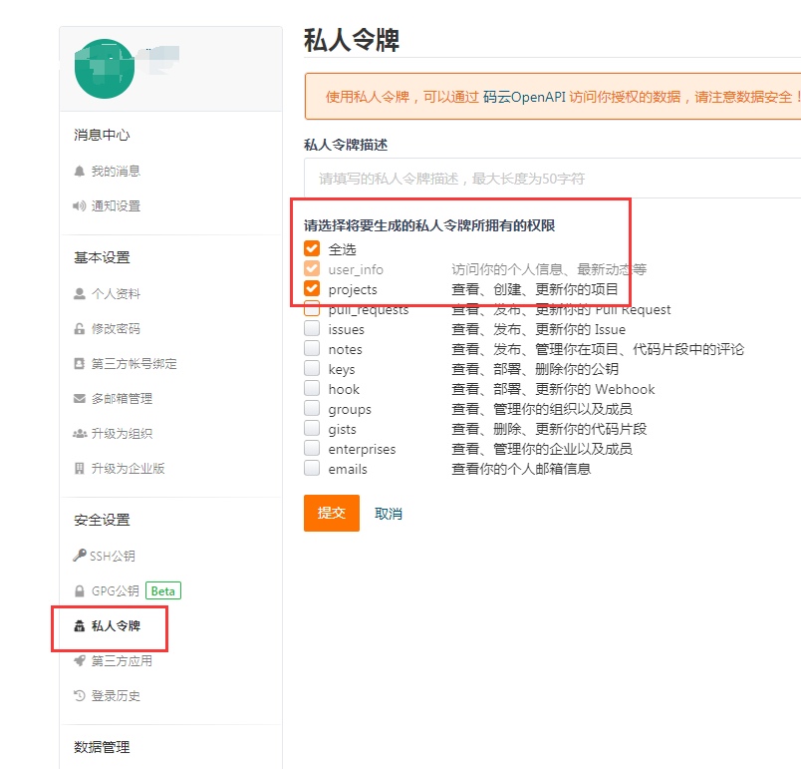Click the icon beside 第三方帐号绑定
This screenshot has width=801, height=769.
79,363
